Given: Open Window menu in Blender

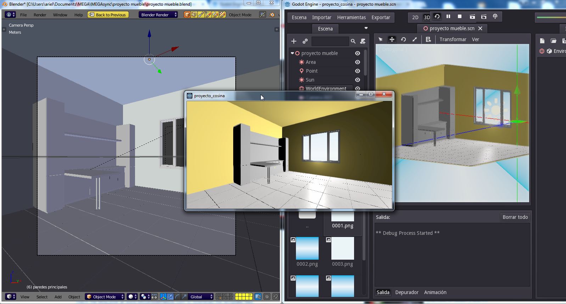Looking at the screenshot, I should pos(60,15).
